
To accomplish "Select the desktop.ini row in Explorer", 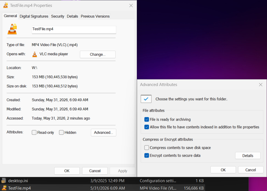I will tap(102, 181).
